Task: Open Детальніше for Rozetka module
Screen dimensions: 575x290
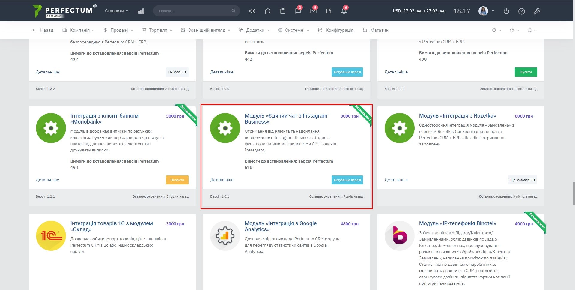Action: [396, 180]
